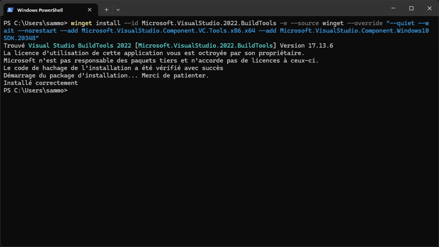Click the cyan "Visual Studio BuildTools 2022" text
The image size is (439, 247).
[x=80, y=45]
